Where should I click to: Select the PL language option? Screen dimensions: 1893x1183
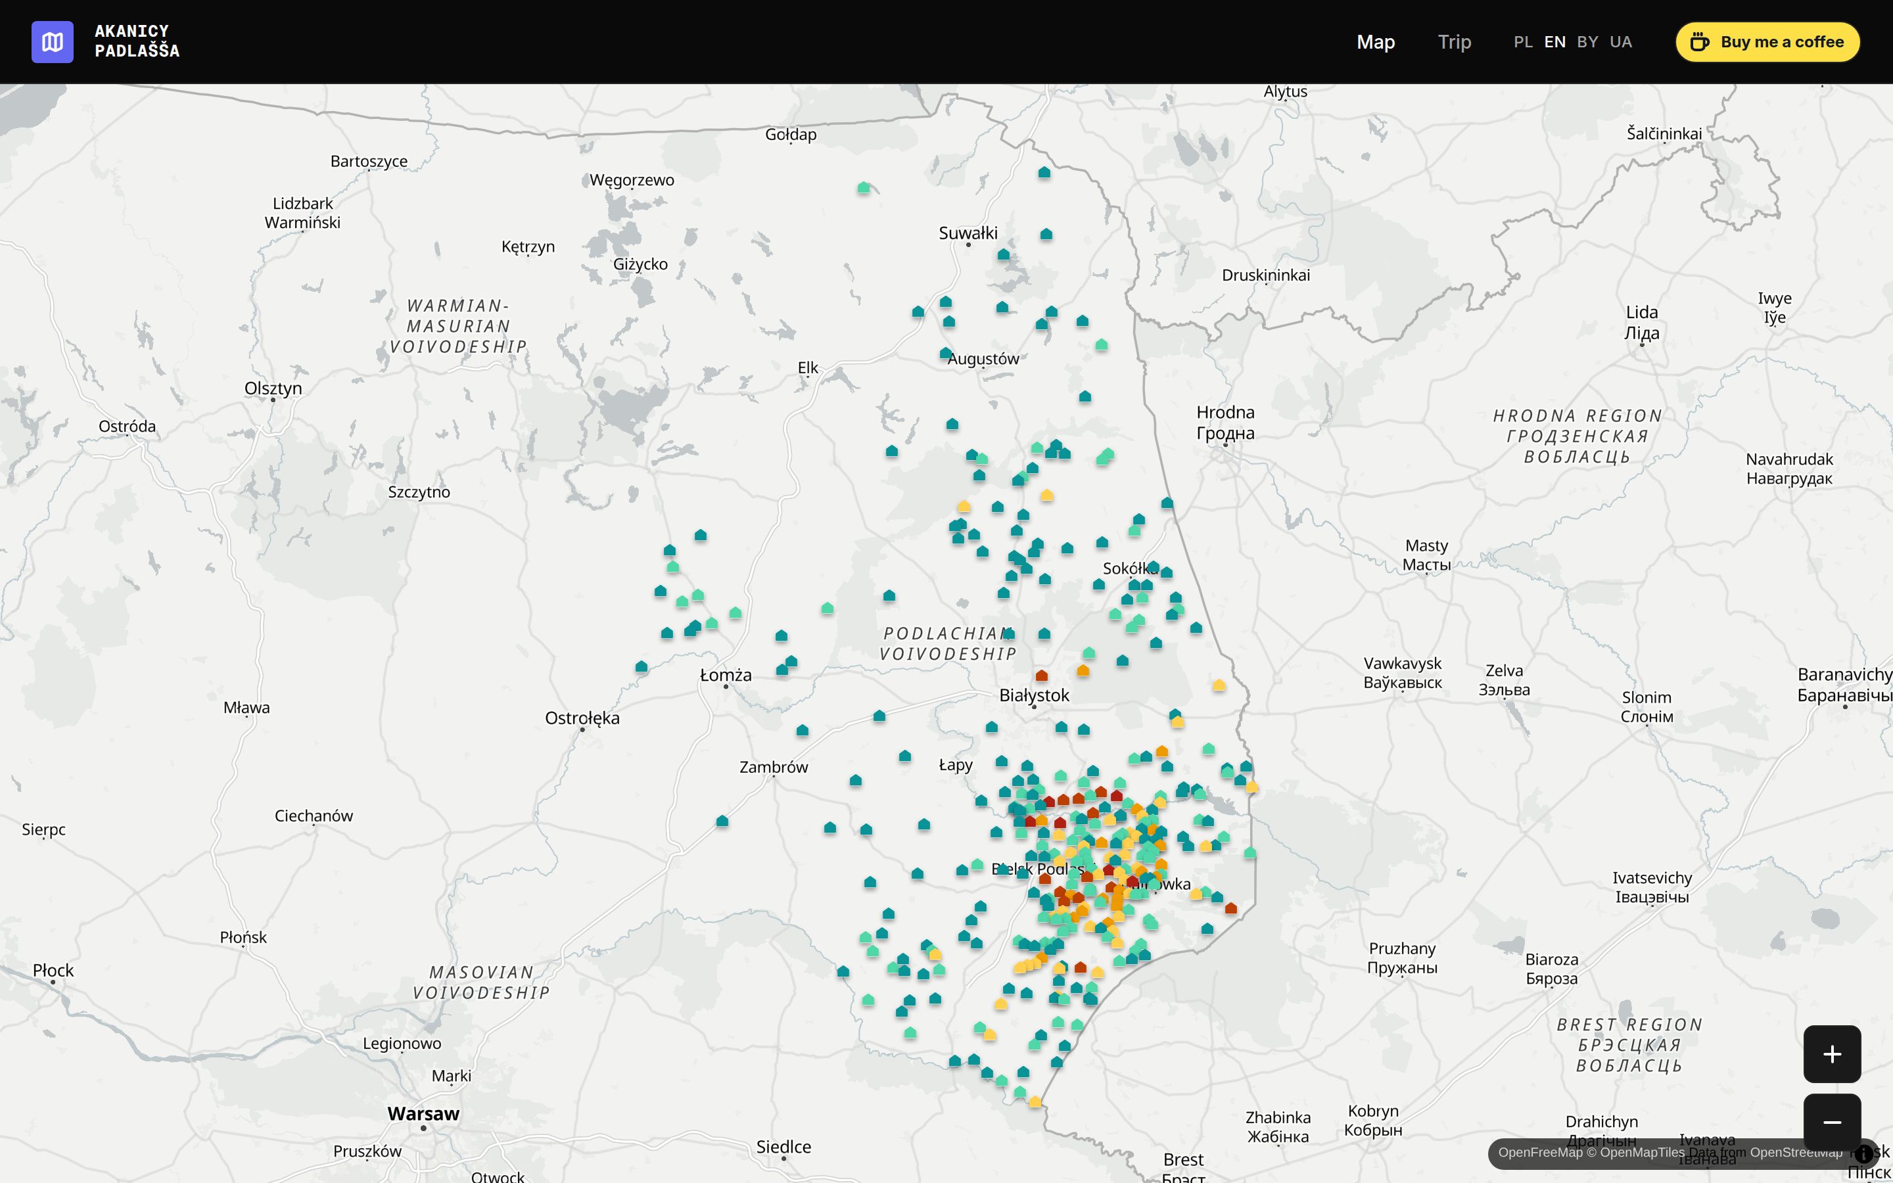click(1523, 42)
